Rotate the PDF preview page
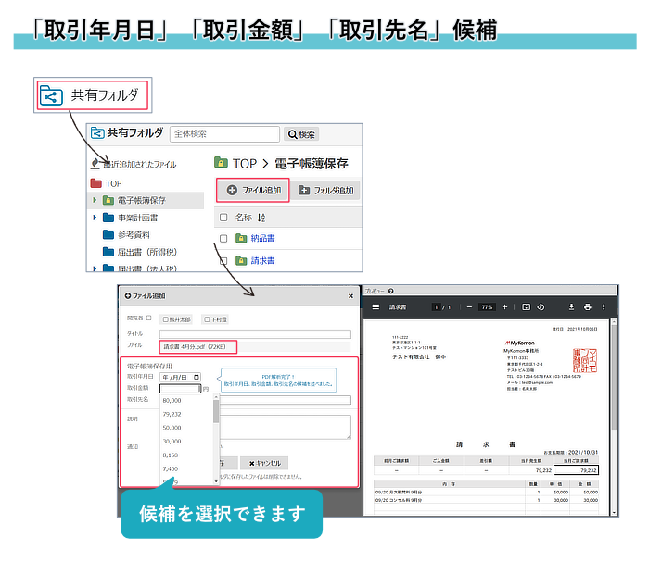 tap(541, 306)
